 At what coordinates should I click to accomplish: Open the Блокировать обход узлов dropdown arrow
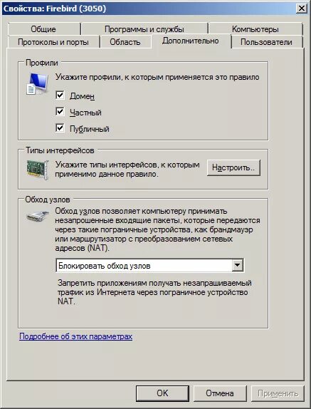click(x=237, y=266)
